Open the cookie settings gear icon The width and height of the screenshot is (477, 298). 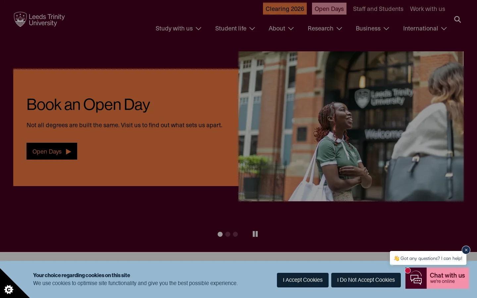(x=9, y=289)
